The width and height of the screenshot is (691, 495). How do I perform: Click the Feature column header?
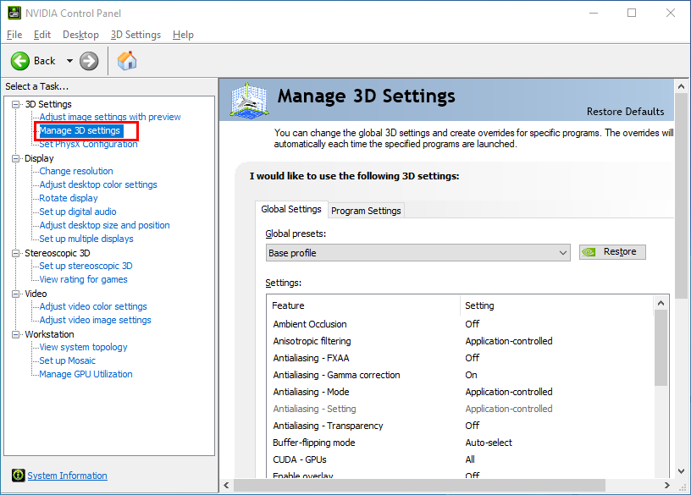363,305
